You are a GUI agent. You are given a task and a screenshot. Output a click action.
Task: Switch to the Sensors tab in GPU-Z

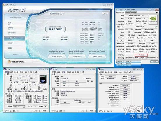pyautogui.click(x=128, y=13)
